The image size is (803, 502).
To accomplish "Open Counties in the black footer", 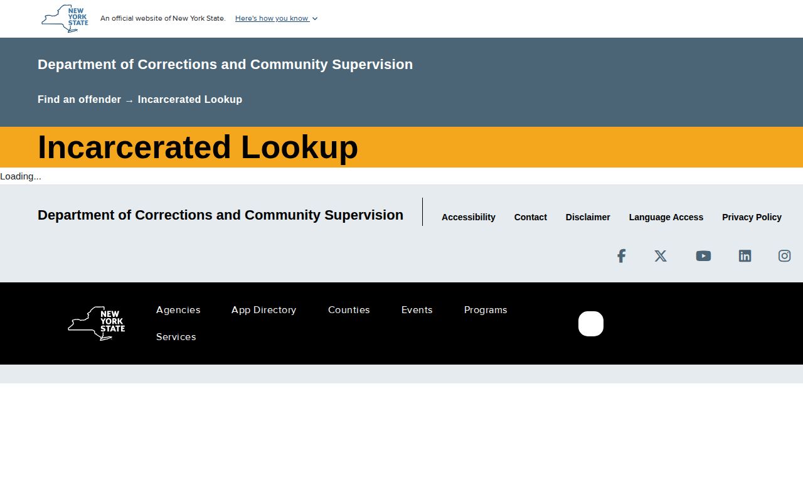I will pos(349,310).
